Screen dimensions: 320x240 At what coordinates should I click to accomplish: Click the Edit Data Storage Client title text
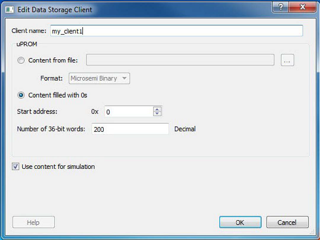coord(55,9)
